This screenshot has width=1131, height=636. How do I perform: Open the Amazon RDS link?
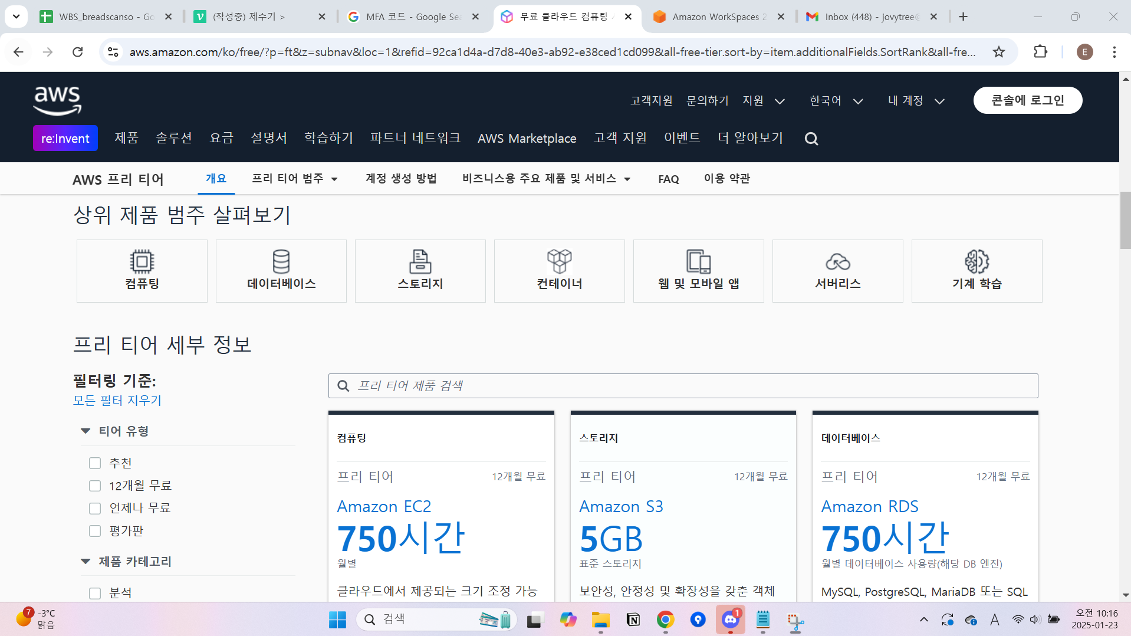click(870, 507)
